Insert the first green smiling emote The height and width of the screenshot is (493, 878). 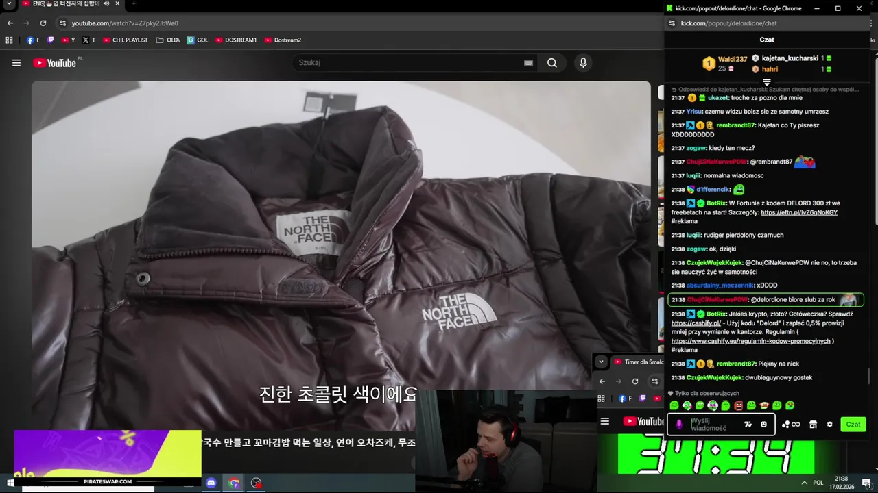pos(674,406)
